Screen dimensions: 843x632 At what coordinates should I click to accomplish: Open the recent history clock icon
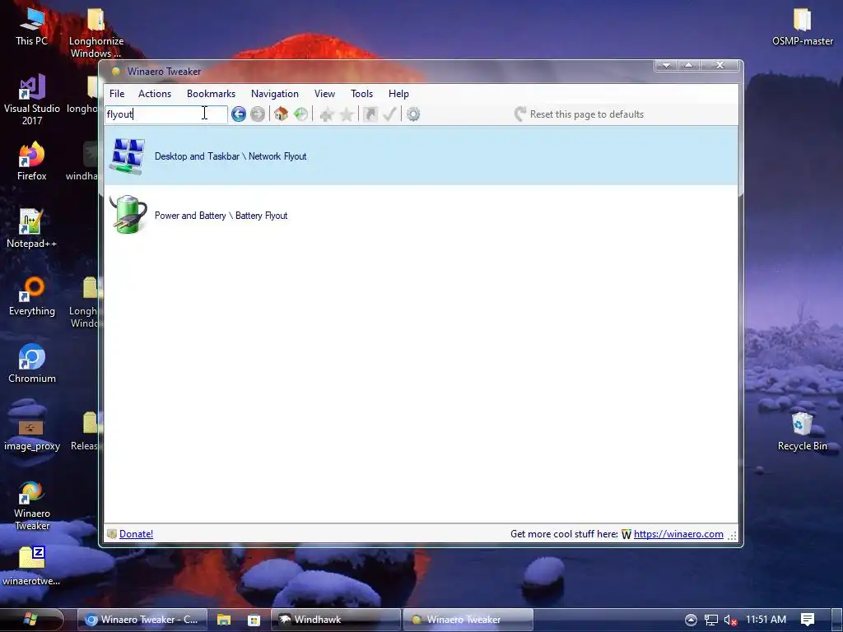coord(301,114)
